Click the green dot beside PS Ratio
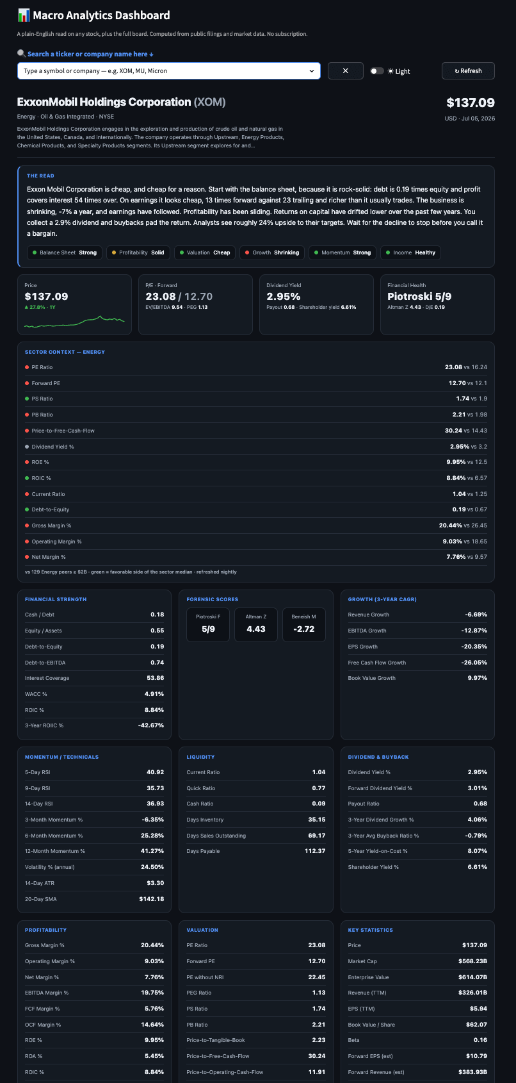 27,399
